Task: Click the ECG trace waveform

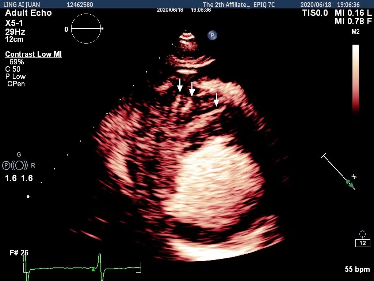Action: coord(82,267)
